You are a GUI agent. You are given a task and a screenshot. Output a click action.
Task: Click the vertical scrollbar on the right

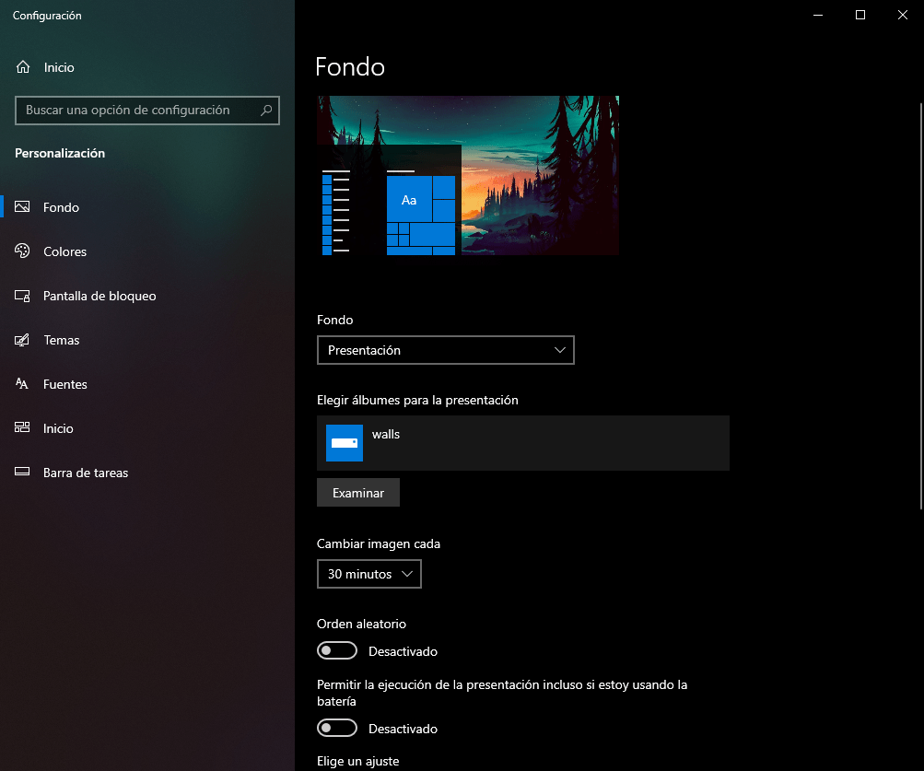[x=920, y=304]
